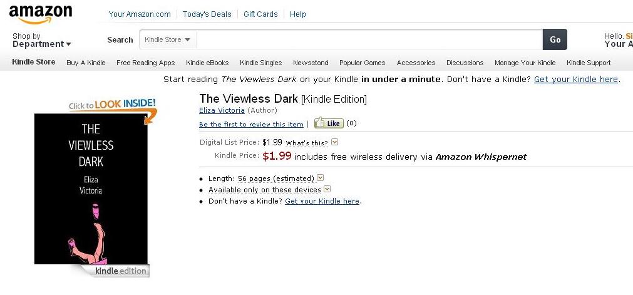Open Manage Your Kindle page
This screenshot has height=295, width=633.
click(525, 63)
